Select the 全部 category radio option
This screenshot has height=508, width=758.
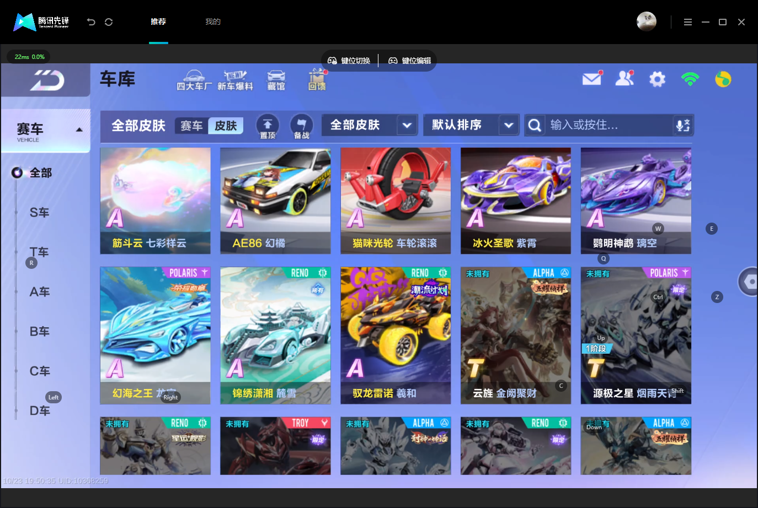(x=32, y=173)
